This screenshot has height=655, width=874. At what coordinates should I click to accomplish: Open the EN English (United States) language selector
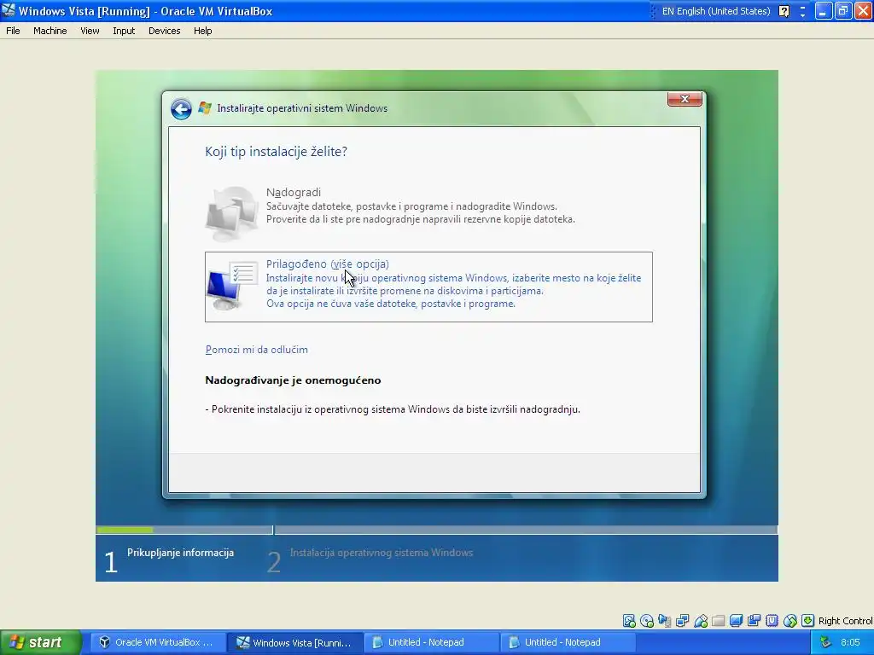pos(716,11)
